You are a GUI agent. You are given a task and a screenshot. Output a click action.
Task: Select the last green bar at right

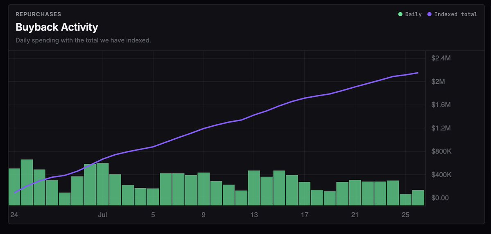(418, 198)
